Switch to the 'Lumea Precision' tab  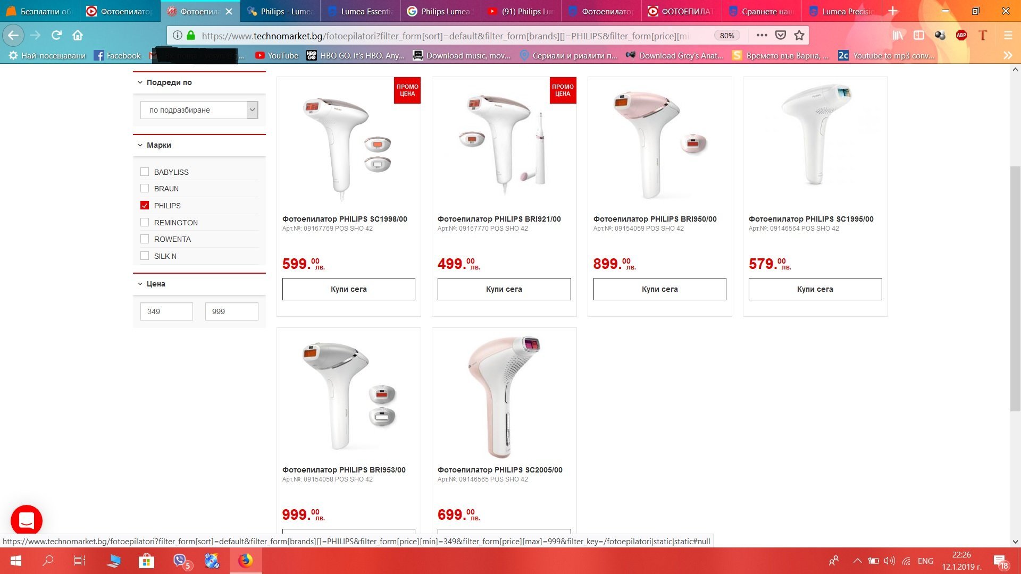click(x=841, y=11)
